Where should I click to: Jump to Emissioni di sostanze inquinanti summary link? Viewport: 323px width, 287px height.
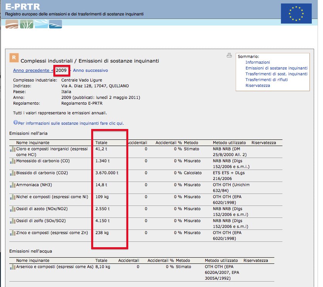tap(276, 68)
